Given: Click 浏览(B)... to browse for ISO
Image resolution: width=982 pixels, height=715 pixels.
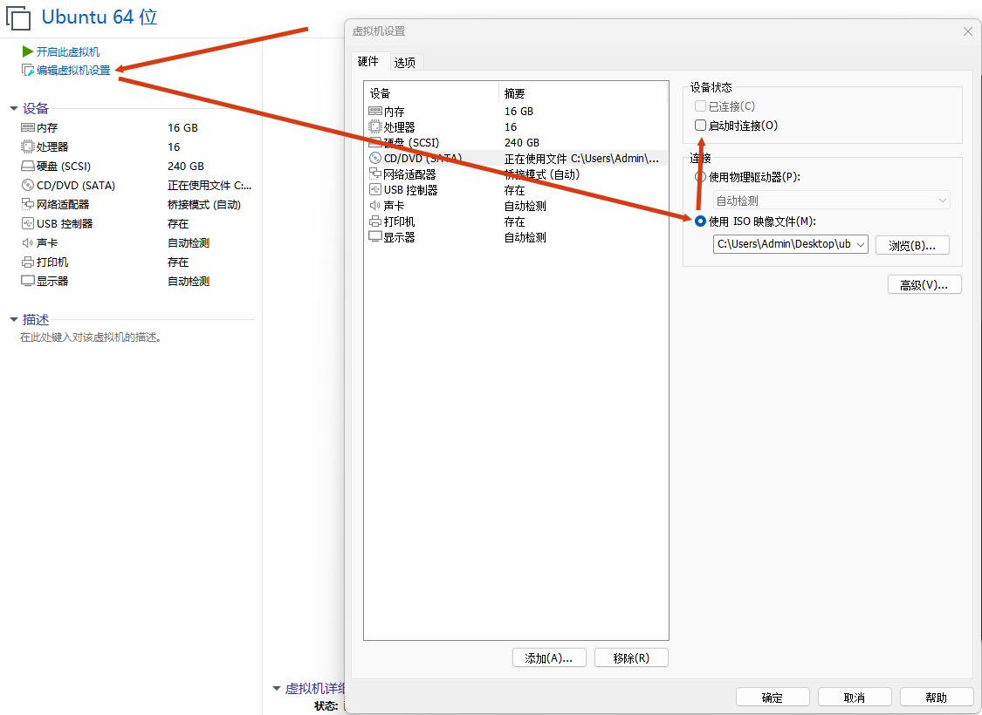Looking at the screenshot, I should pyautogui.click(x=912, y=245).
